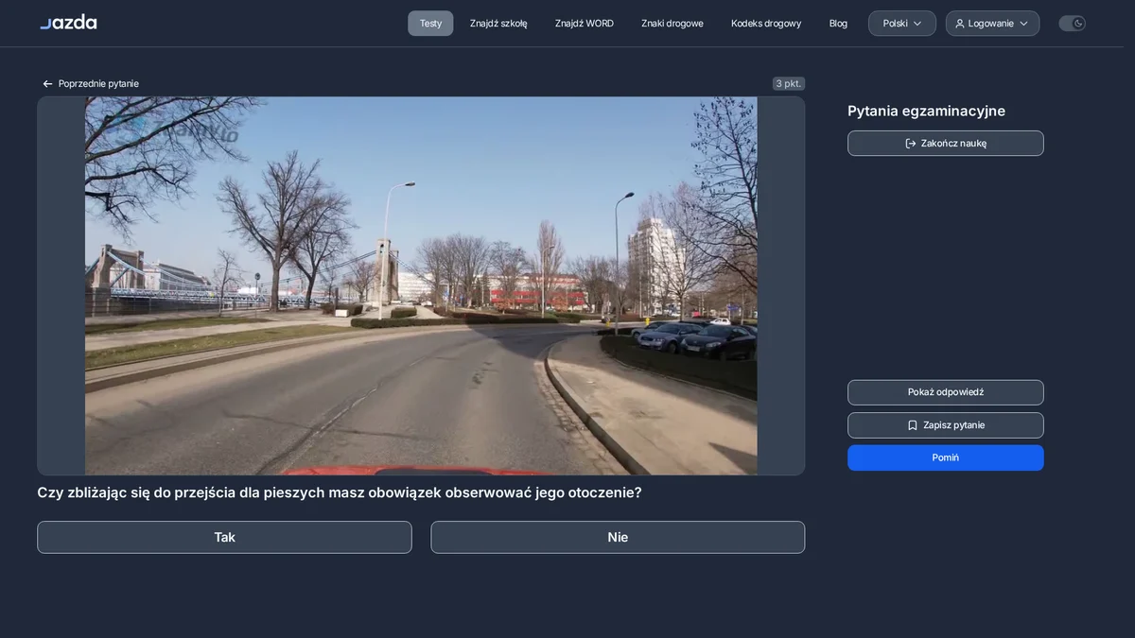
Task: Click the back arrow beside Poprzednie pytanie
Action: (x=47, y=84)
